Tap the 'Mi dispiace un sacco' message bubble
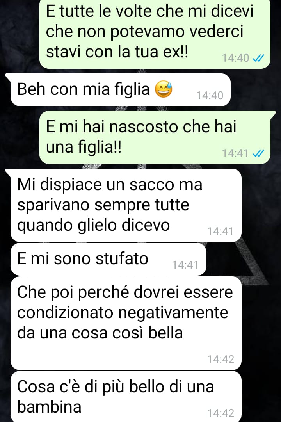The width and height of the screenshot is (281, 422). coord(126,205)
